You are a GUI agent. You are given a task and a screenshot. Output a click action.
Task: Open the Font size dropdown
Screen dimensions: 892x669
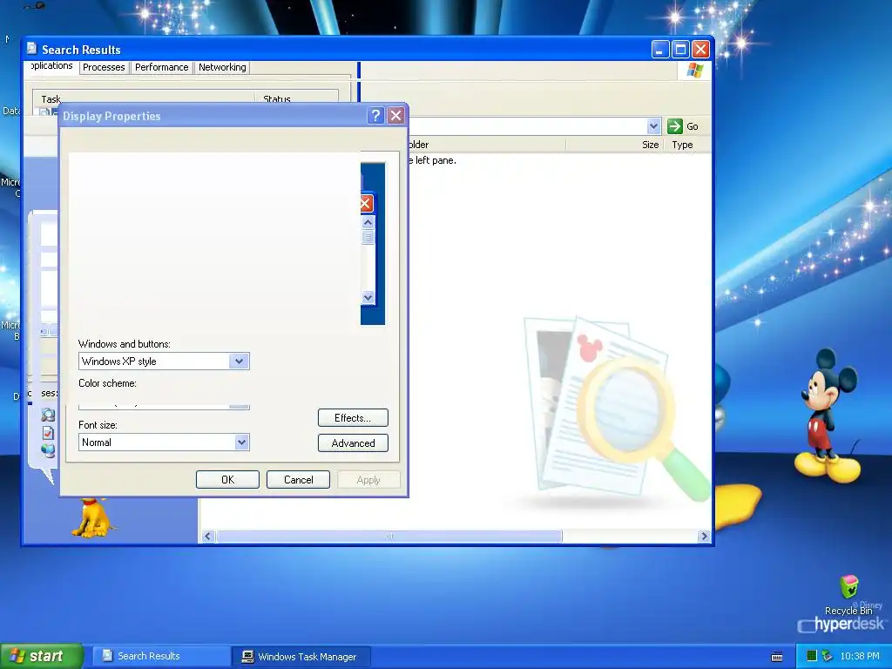coord(242,442)
